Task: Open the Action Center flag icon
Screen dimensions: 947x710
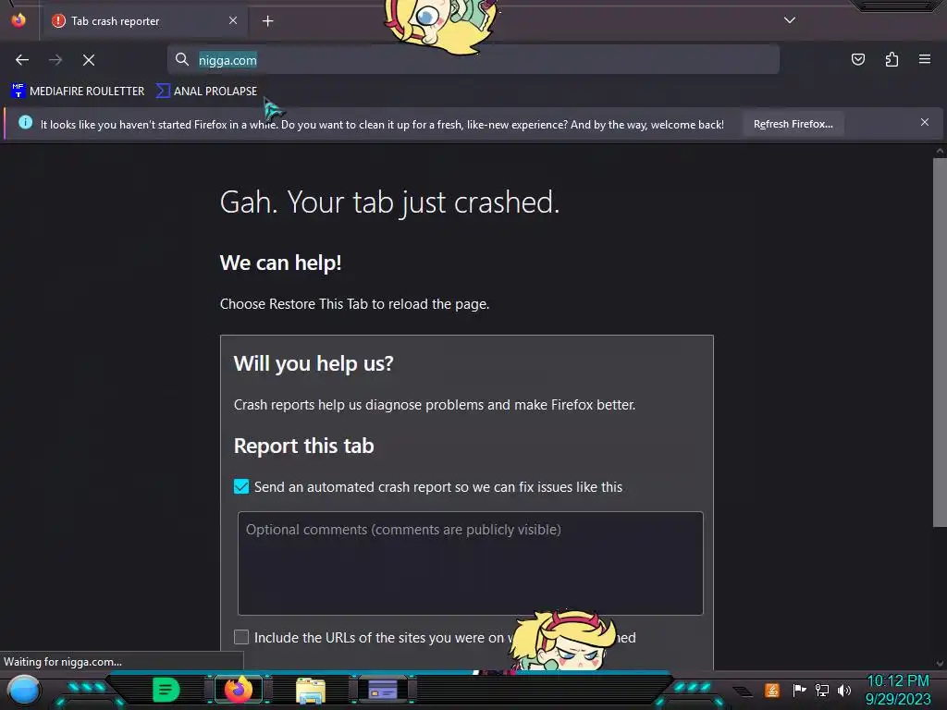Action: (x=799, y=690)
